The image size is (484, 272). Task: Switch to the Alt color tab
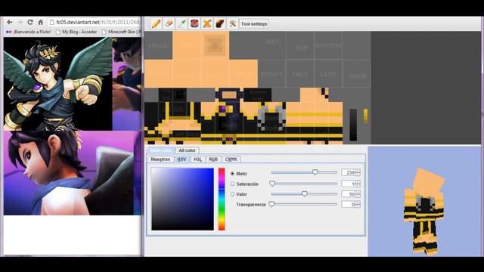pos(187,150)
